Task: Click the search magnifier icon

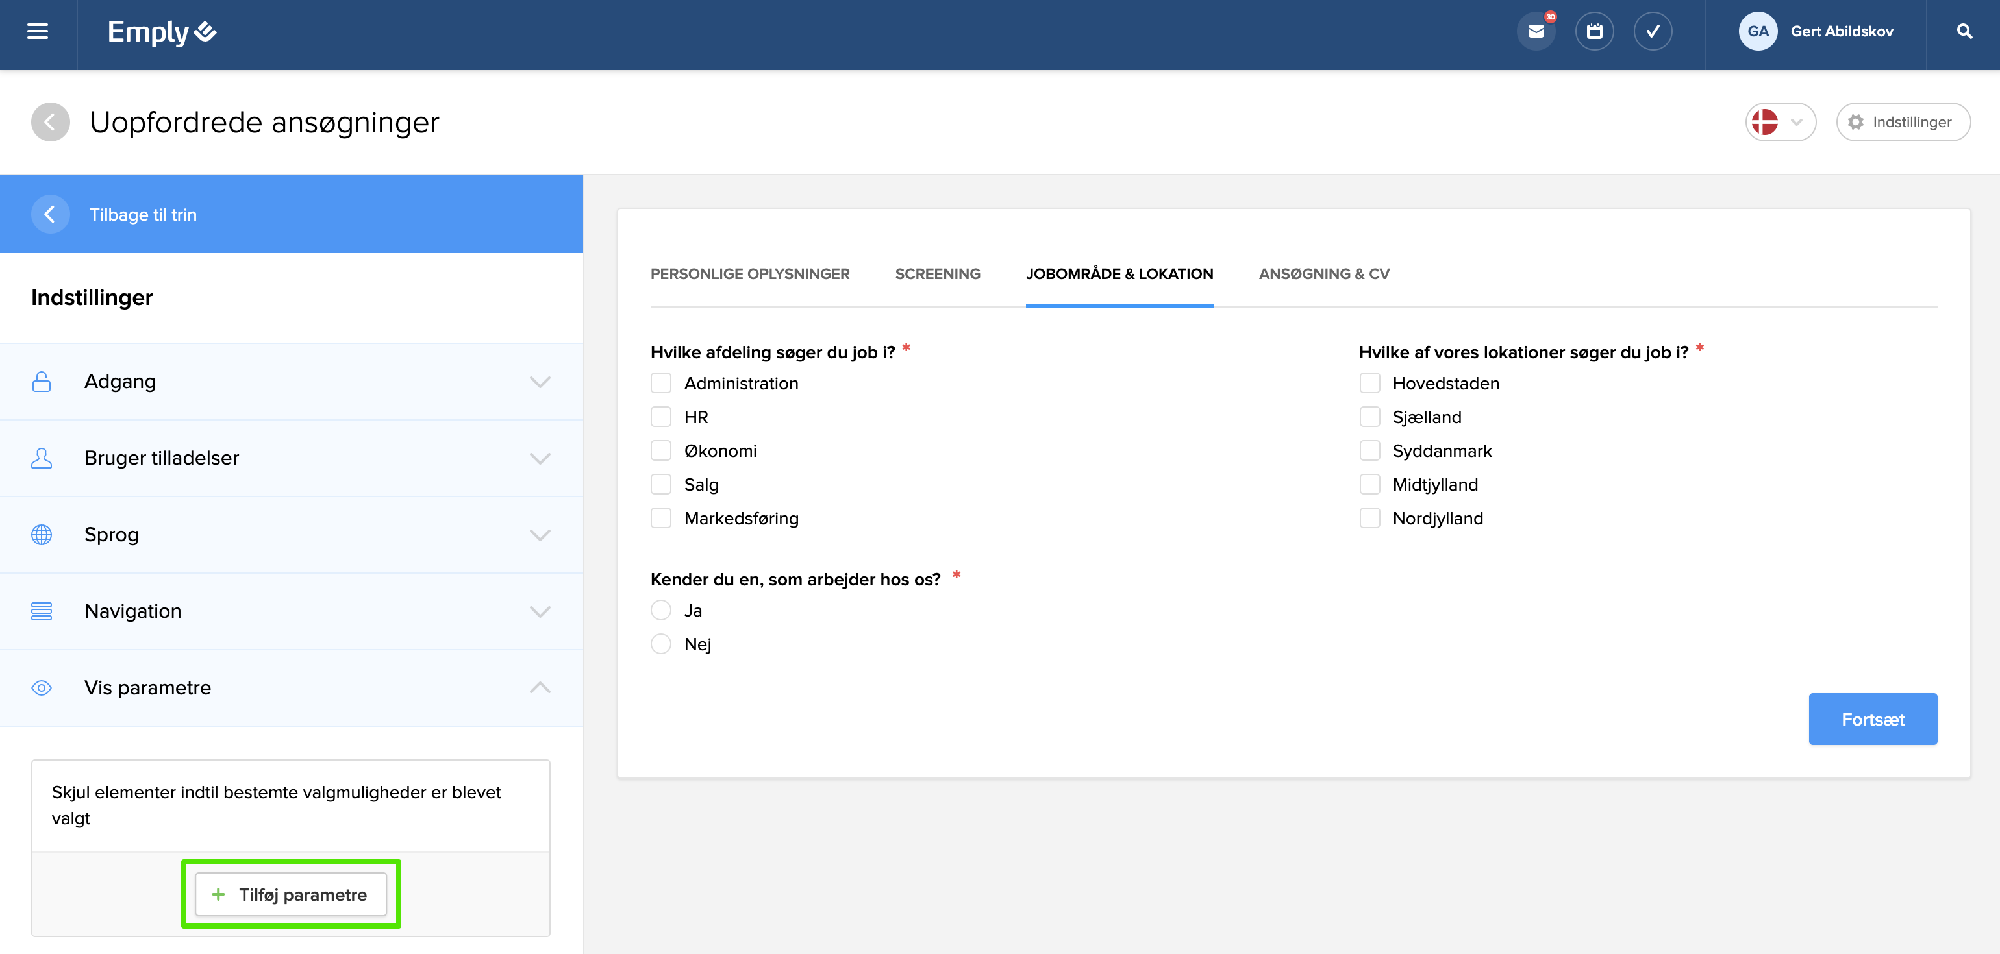Action: (1964, 32)
